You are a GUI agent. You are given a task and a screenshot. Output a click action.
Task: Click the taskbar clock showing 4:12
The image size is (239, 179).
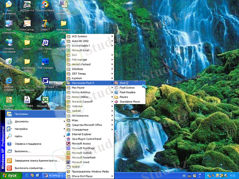pyautogui.click(x=232, y=176)
